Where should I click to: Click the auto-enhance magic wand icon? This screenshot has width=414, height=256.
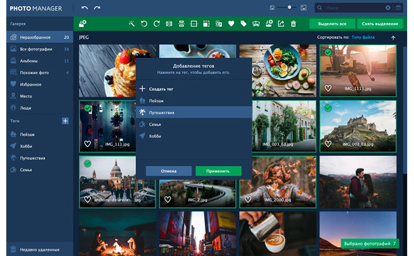click(131, 24)
